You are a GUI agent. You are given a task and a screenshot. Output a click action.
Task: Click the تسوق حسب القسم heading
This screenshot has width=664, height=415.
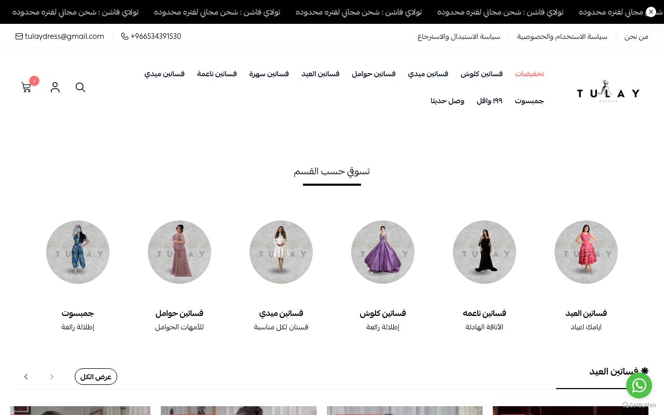click(332, 171)
